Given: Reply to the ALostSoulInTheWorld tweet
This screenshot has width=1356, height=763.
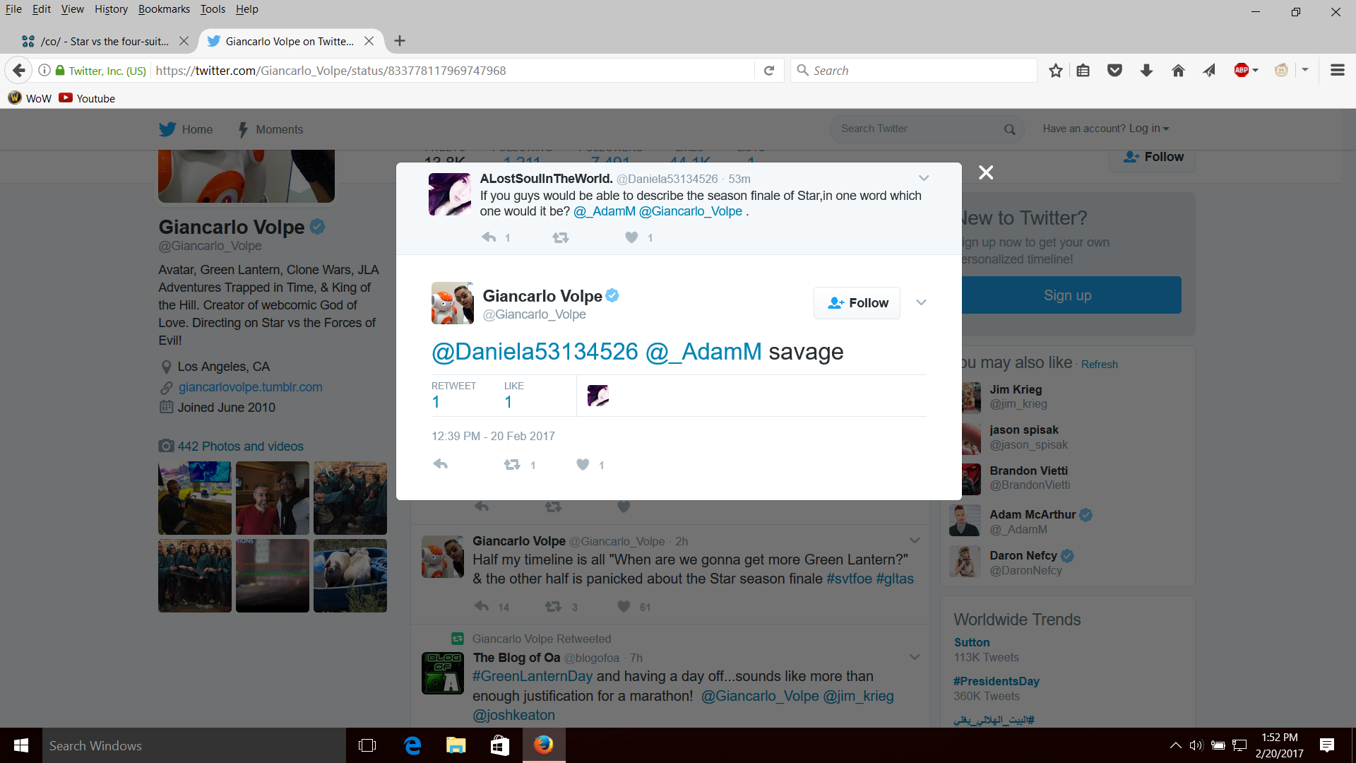Looking at the screenshot, I should [x=489, y=237].
